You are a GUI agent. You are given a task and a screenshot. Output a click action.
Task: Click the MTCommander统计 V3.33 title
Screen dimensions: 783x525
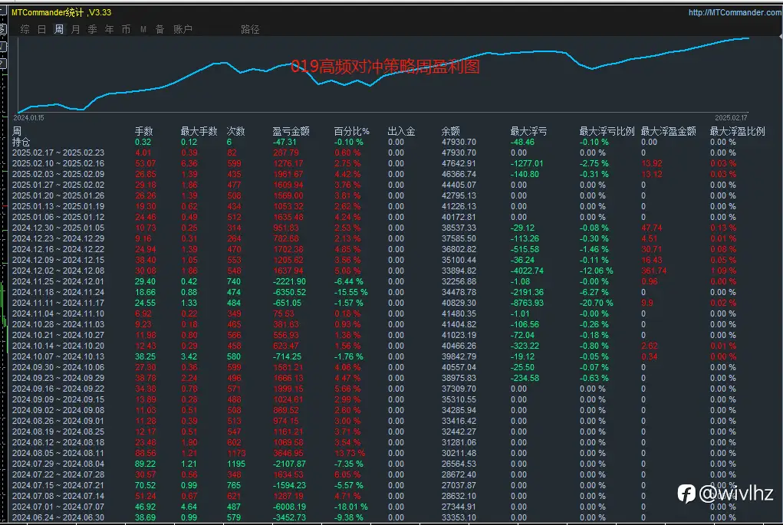coord(61,12)
